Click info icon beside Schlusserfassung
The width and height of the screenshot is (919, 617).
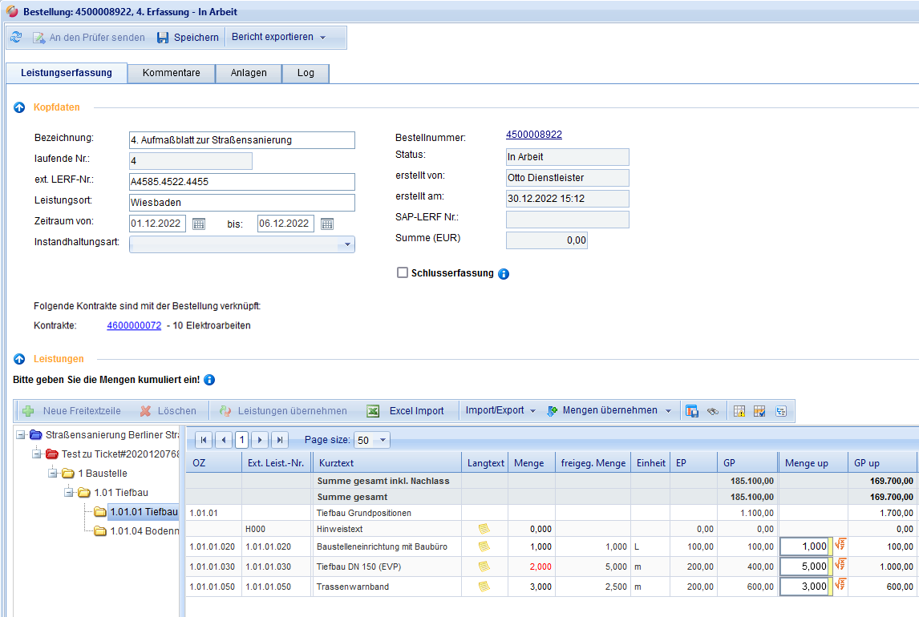(504, 274)
